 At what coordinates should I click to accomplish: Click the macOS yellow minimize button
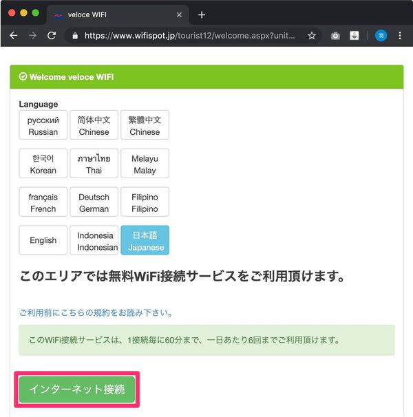click(23, 13)
